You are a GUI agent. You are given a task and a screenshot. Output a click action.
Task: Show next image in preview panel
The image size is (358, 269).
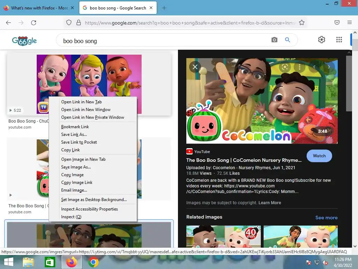(329, 67)
